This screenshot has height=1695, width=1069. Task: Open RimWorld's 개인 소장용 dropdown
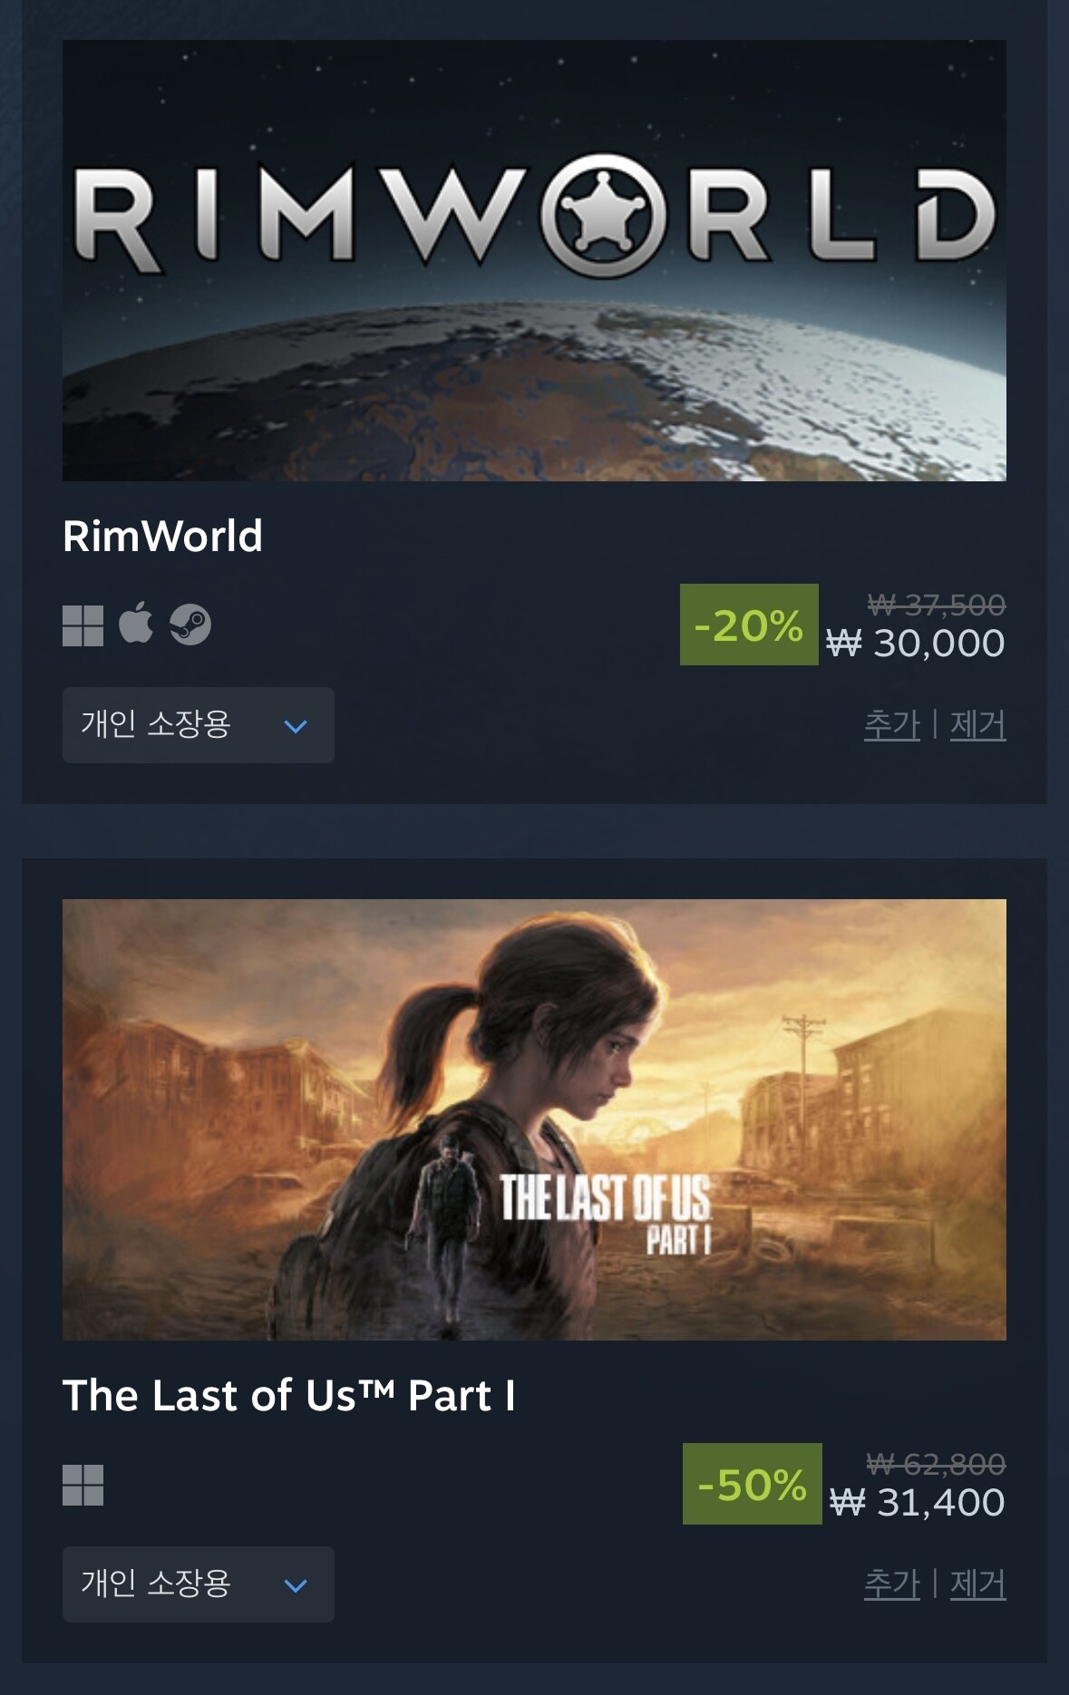[x=199, y=725]
